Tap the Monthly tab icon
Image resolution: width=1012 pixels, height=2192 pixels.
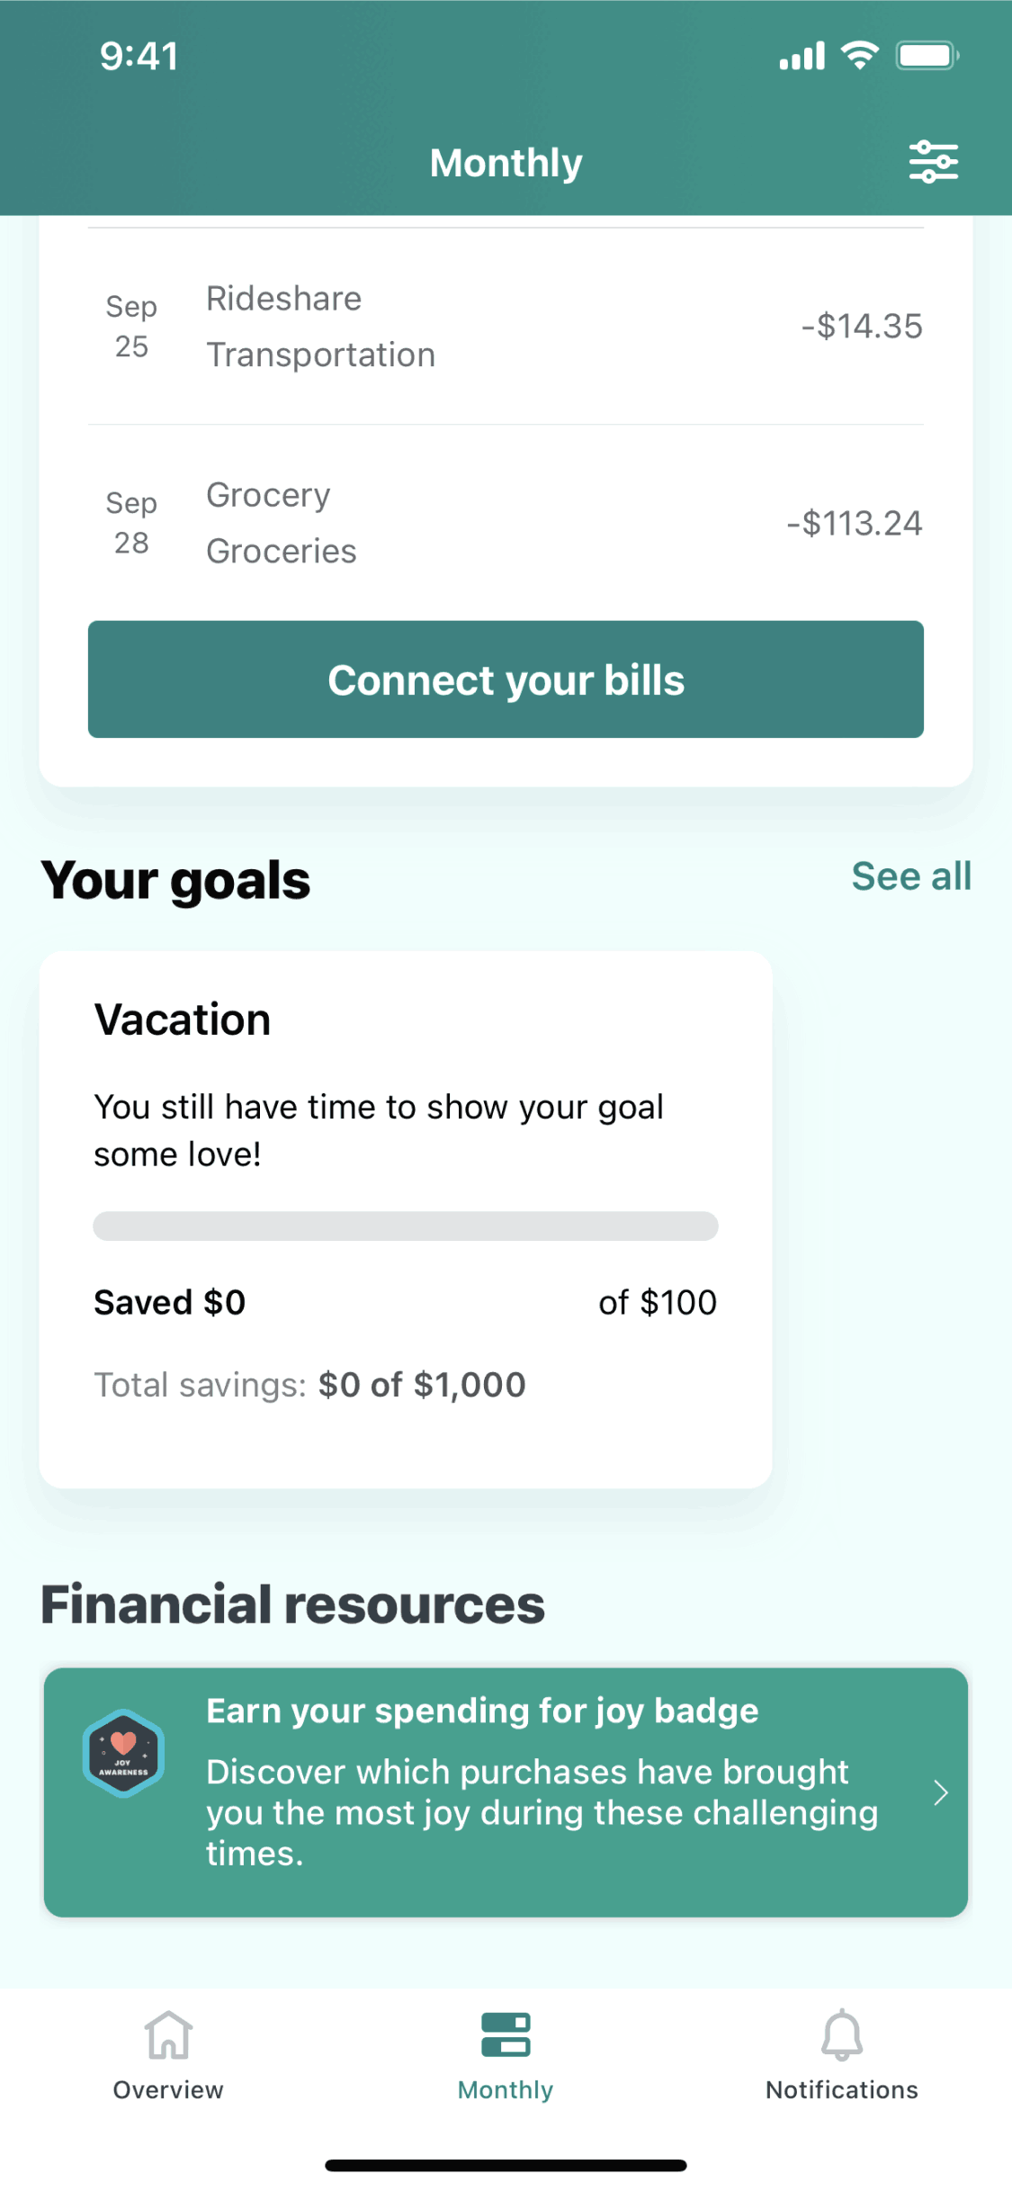506,2035
